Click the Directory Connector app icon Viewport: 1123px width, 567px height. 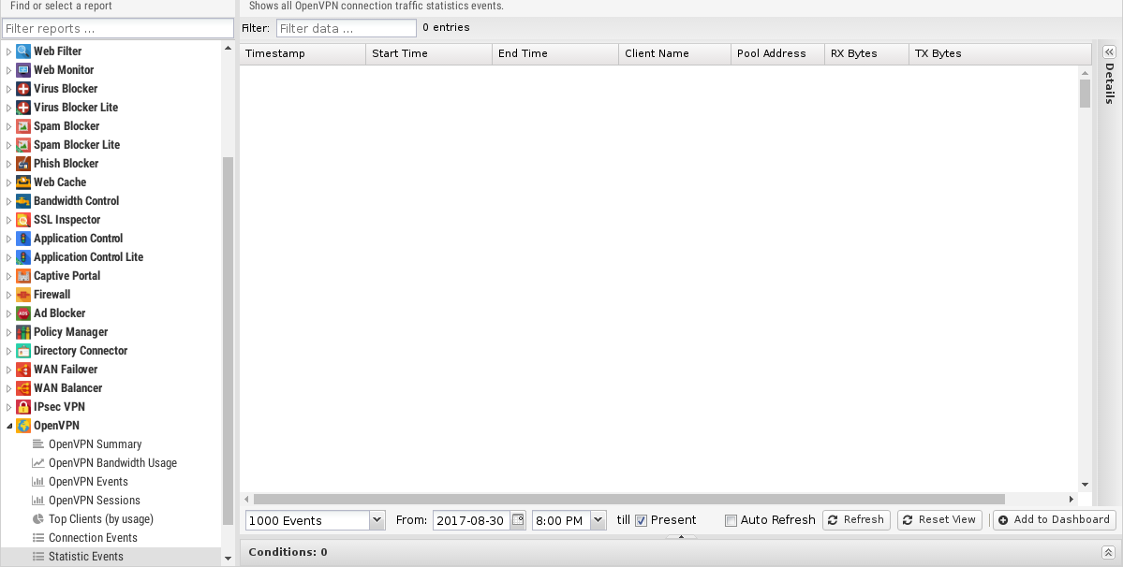pyautogui.click(x=22, y=351)
